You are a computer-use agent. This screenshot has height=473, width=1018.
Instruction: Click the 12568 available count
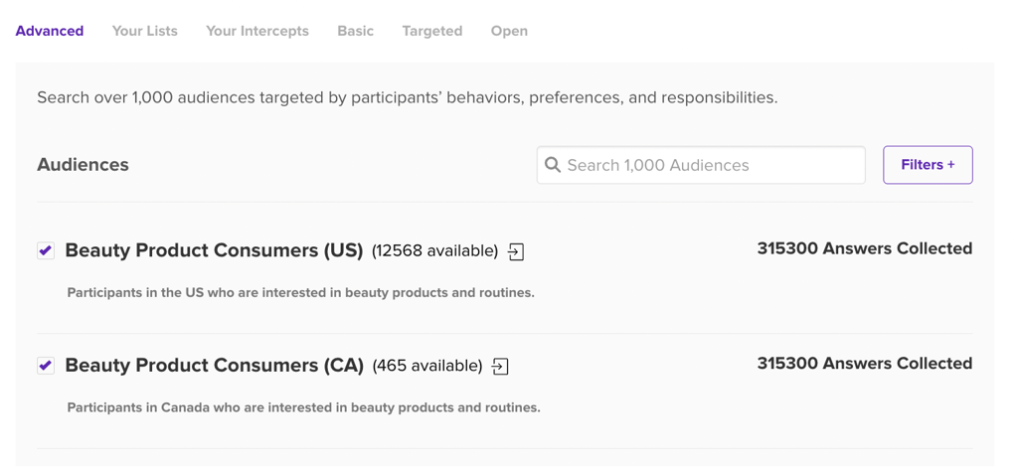(x=434, y=251)
